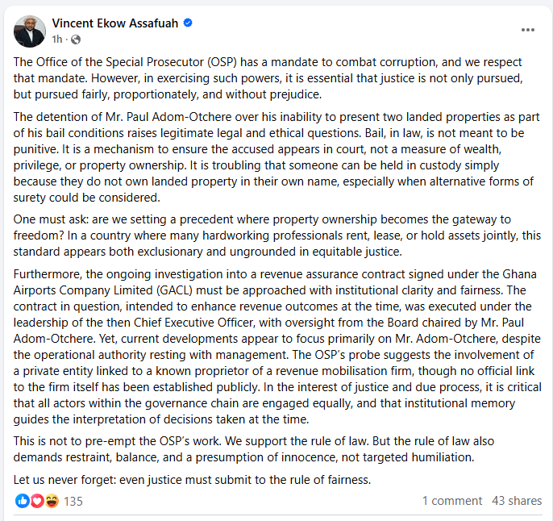The width and height of the screenshot is (553, 521).
Task: Click the blue Like reaction icon
Action: (x=23, y=501)
